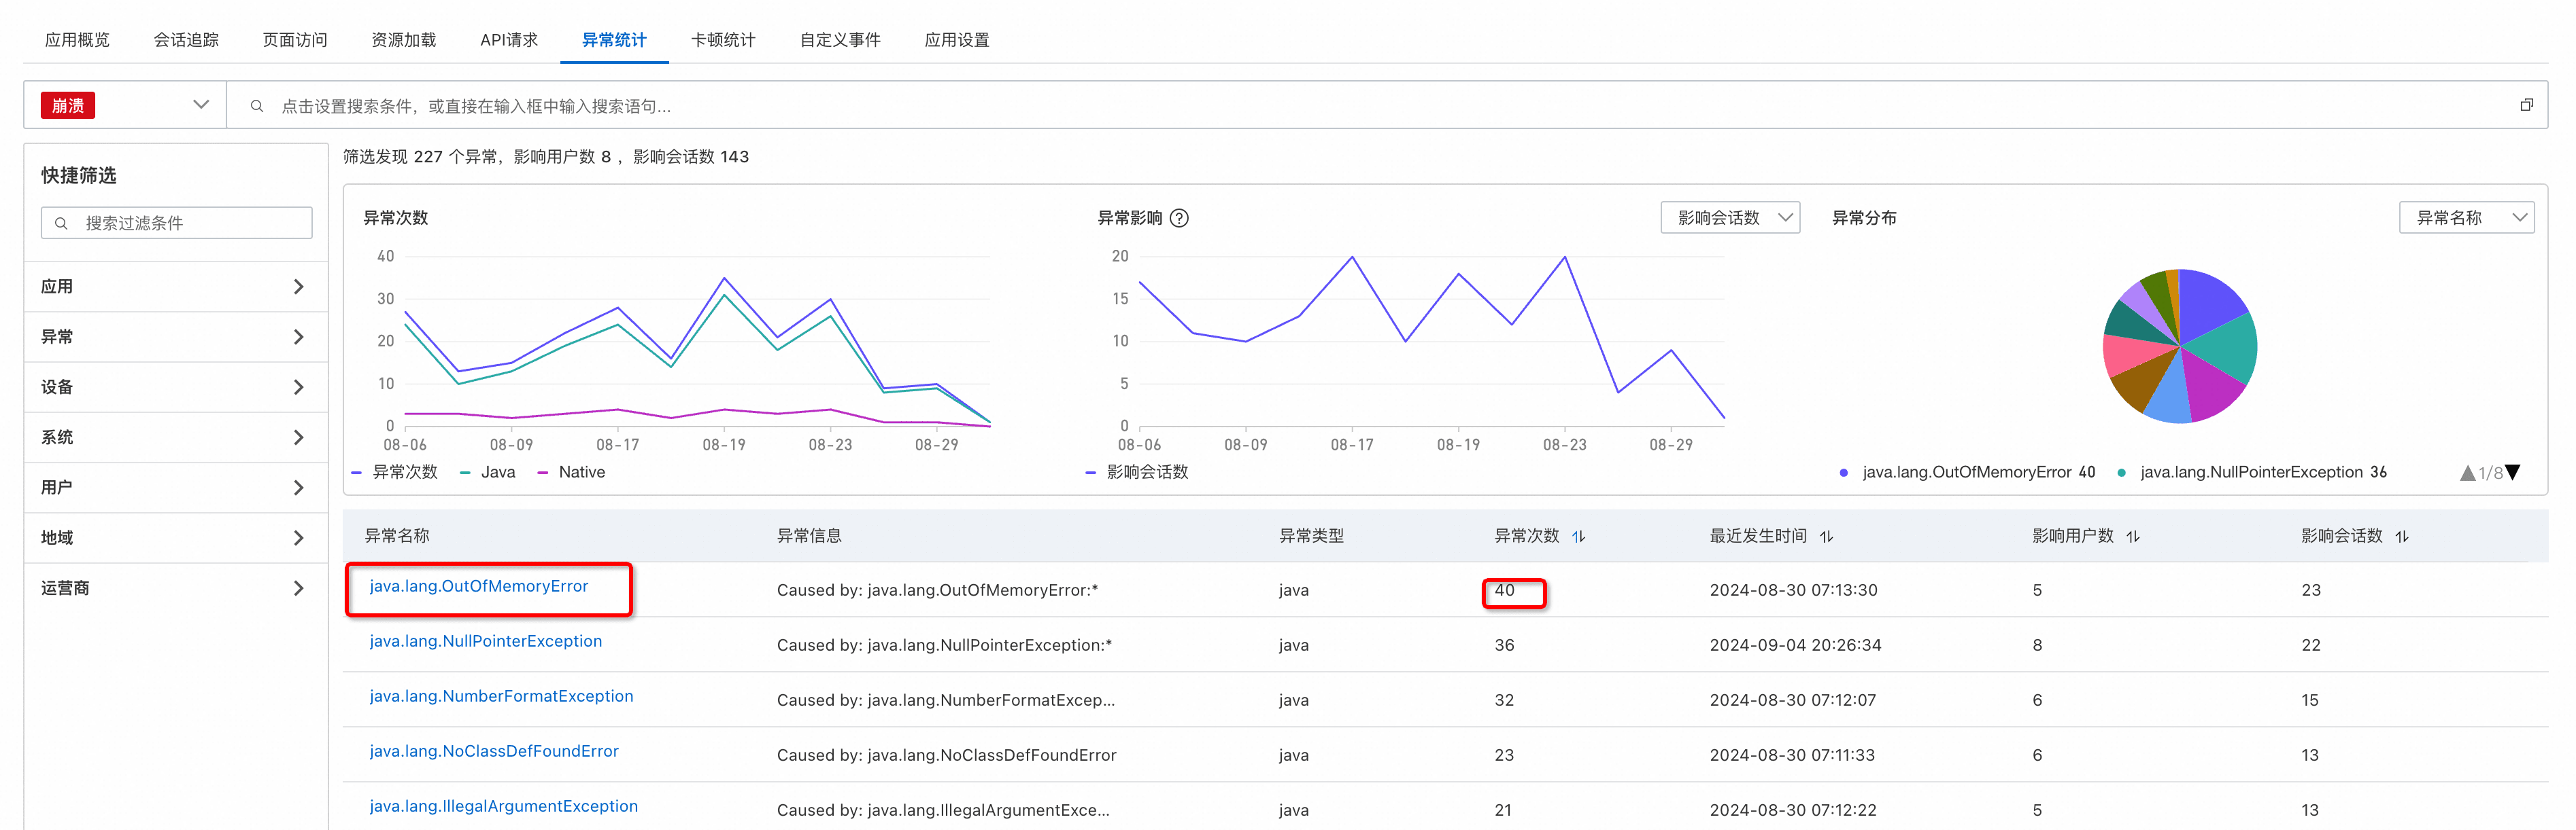Click the pie chart in 异常分布
2576x830 pixels.
pos(2179,346)
